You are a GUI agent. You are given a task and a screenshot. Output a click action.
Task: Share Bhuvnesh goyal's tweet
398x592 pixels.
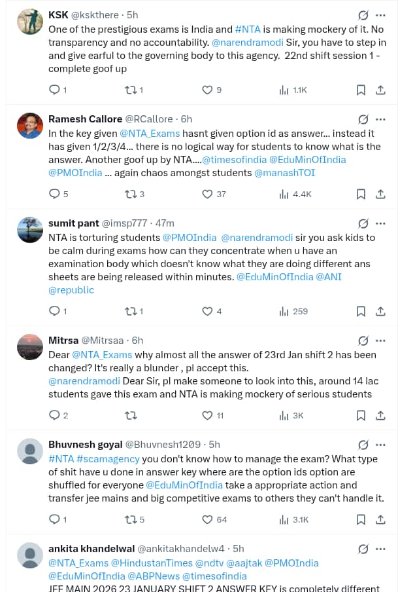(x=380, y=519)
